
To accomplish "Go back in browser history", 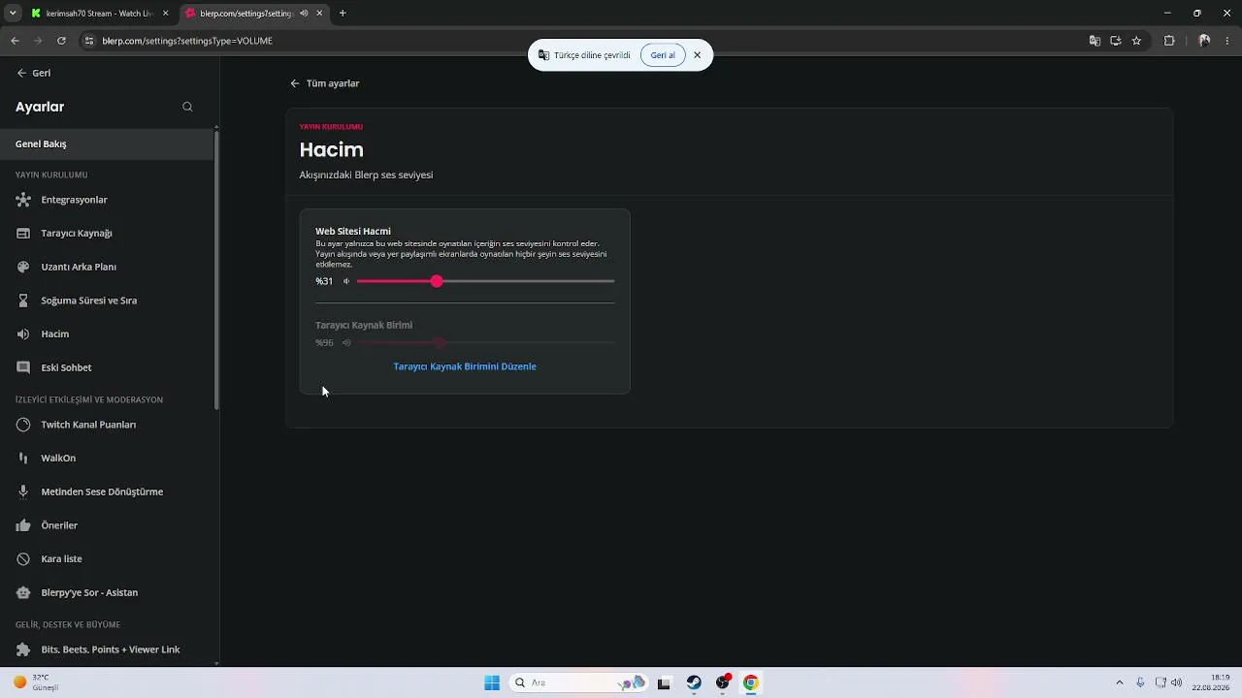I will tap(15, 41).
